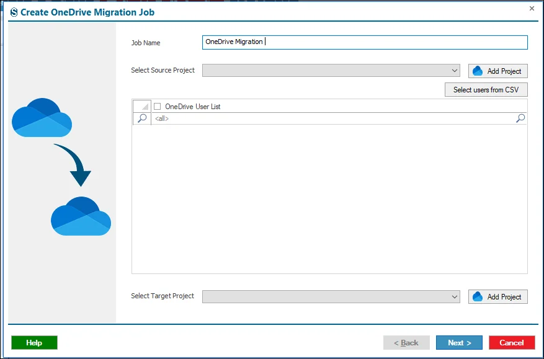Click the app logo in title bar
Screen dimensions: 544x359
click(x=14, y=12)
